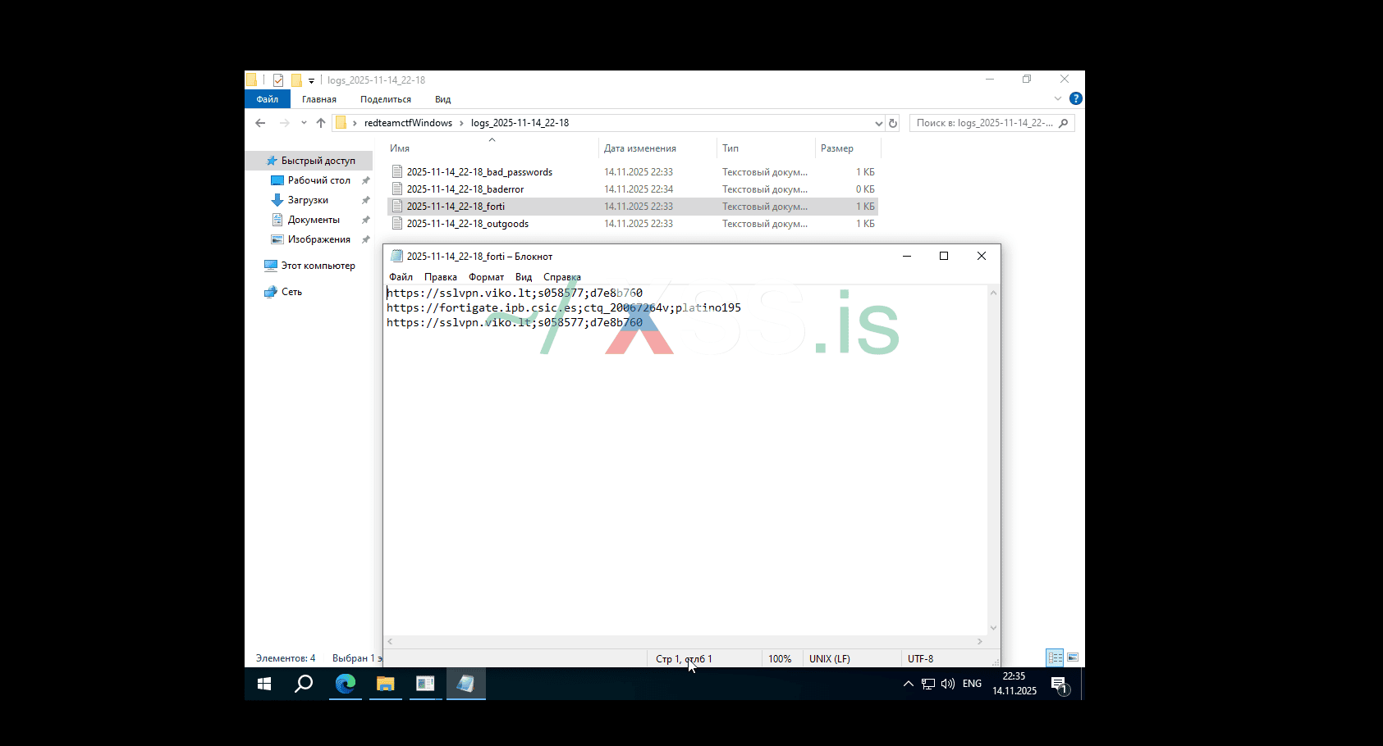The height and width of the screenshot is (746, 1383).
Task: Click the text file icon beside outgoods
Action: [397, 224]
